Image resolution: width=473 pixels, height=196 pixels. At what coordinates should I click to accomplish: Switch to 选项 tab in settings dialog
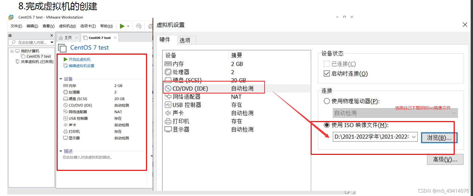tap(185, 40)
